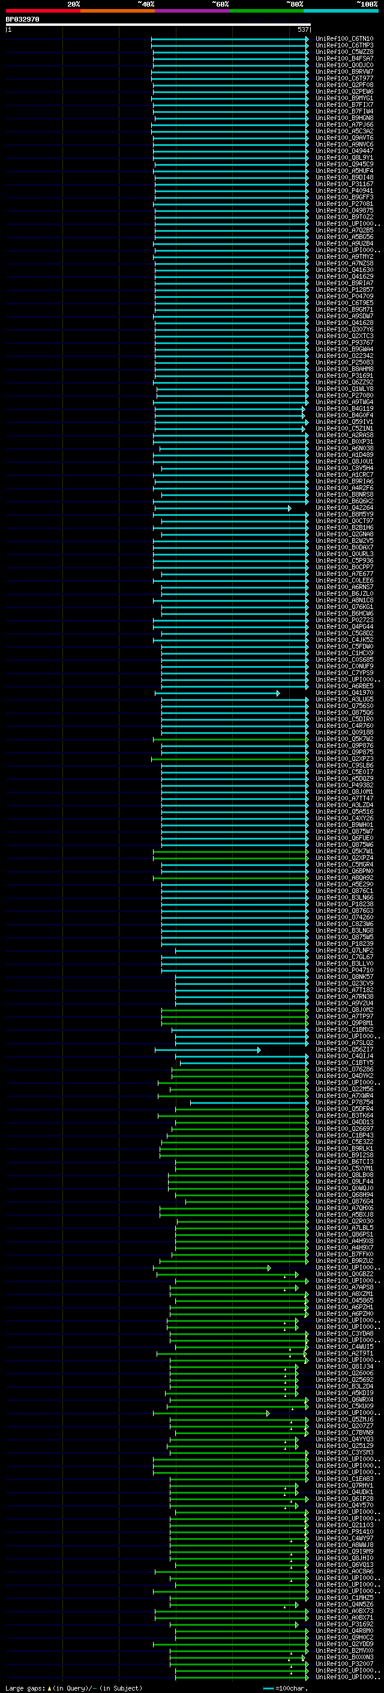Select UniRef100_A7PJ66 entry
The width and height of the screenshot is (384, 1693).
point(344,125)
